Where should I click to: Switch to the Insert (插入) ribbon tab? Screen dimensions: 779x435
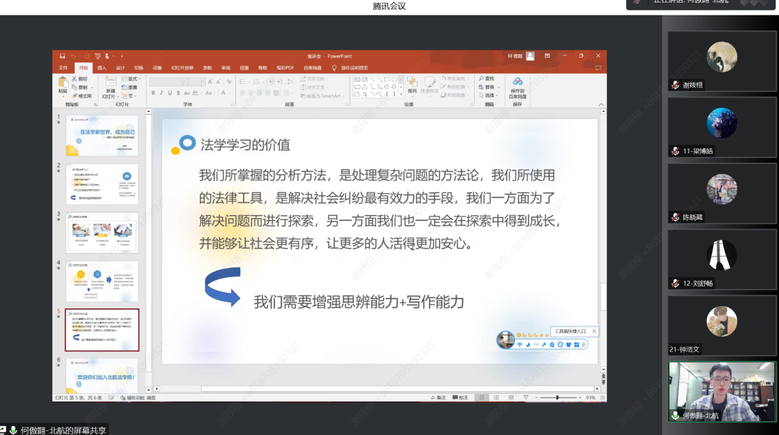click(x=101, y=68)
